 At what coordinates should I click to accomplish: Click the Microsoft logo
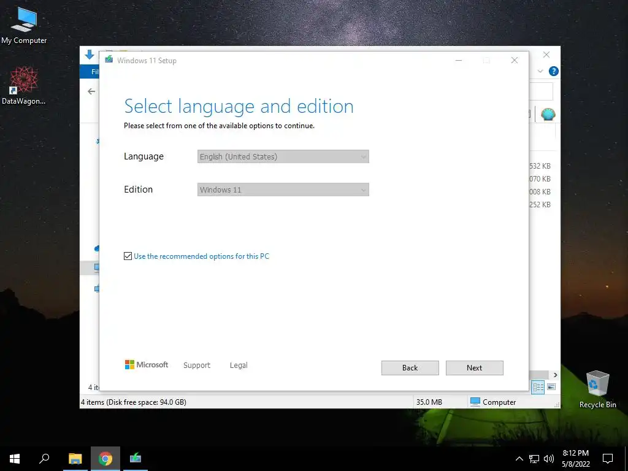147,364
